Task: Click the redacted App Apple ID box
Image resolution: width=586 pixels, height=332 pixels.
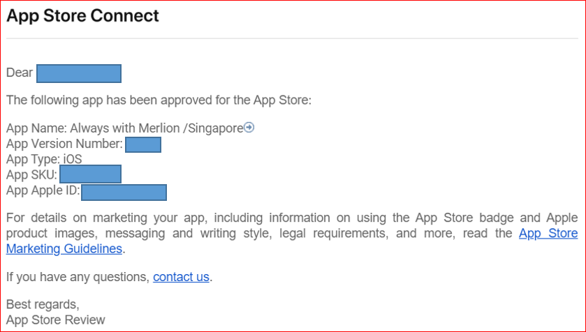Action: pyautogui.click(x=124, y=192)
